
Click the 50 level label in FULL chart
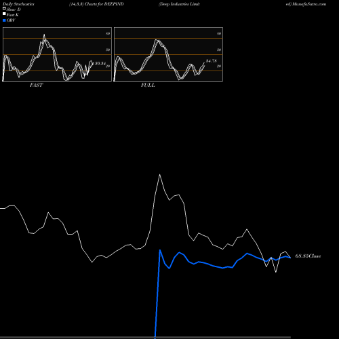click(x=219, y=49)
